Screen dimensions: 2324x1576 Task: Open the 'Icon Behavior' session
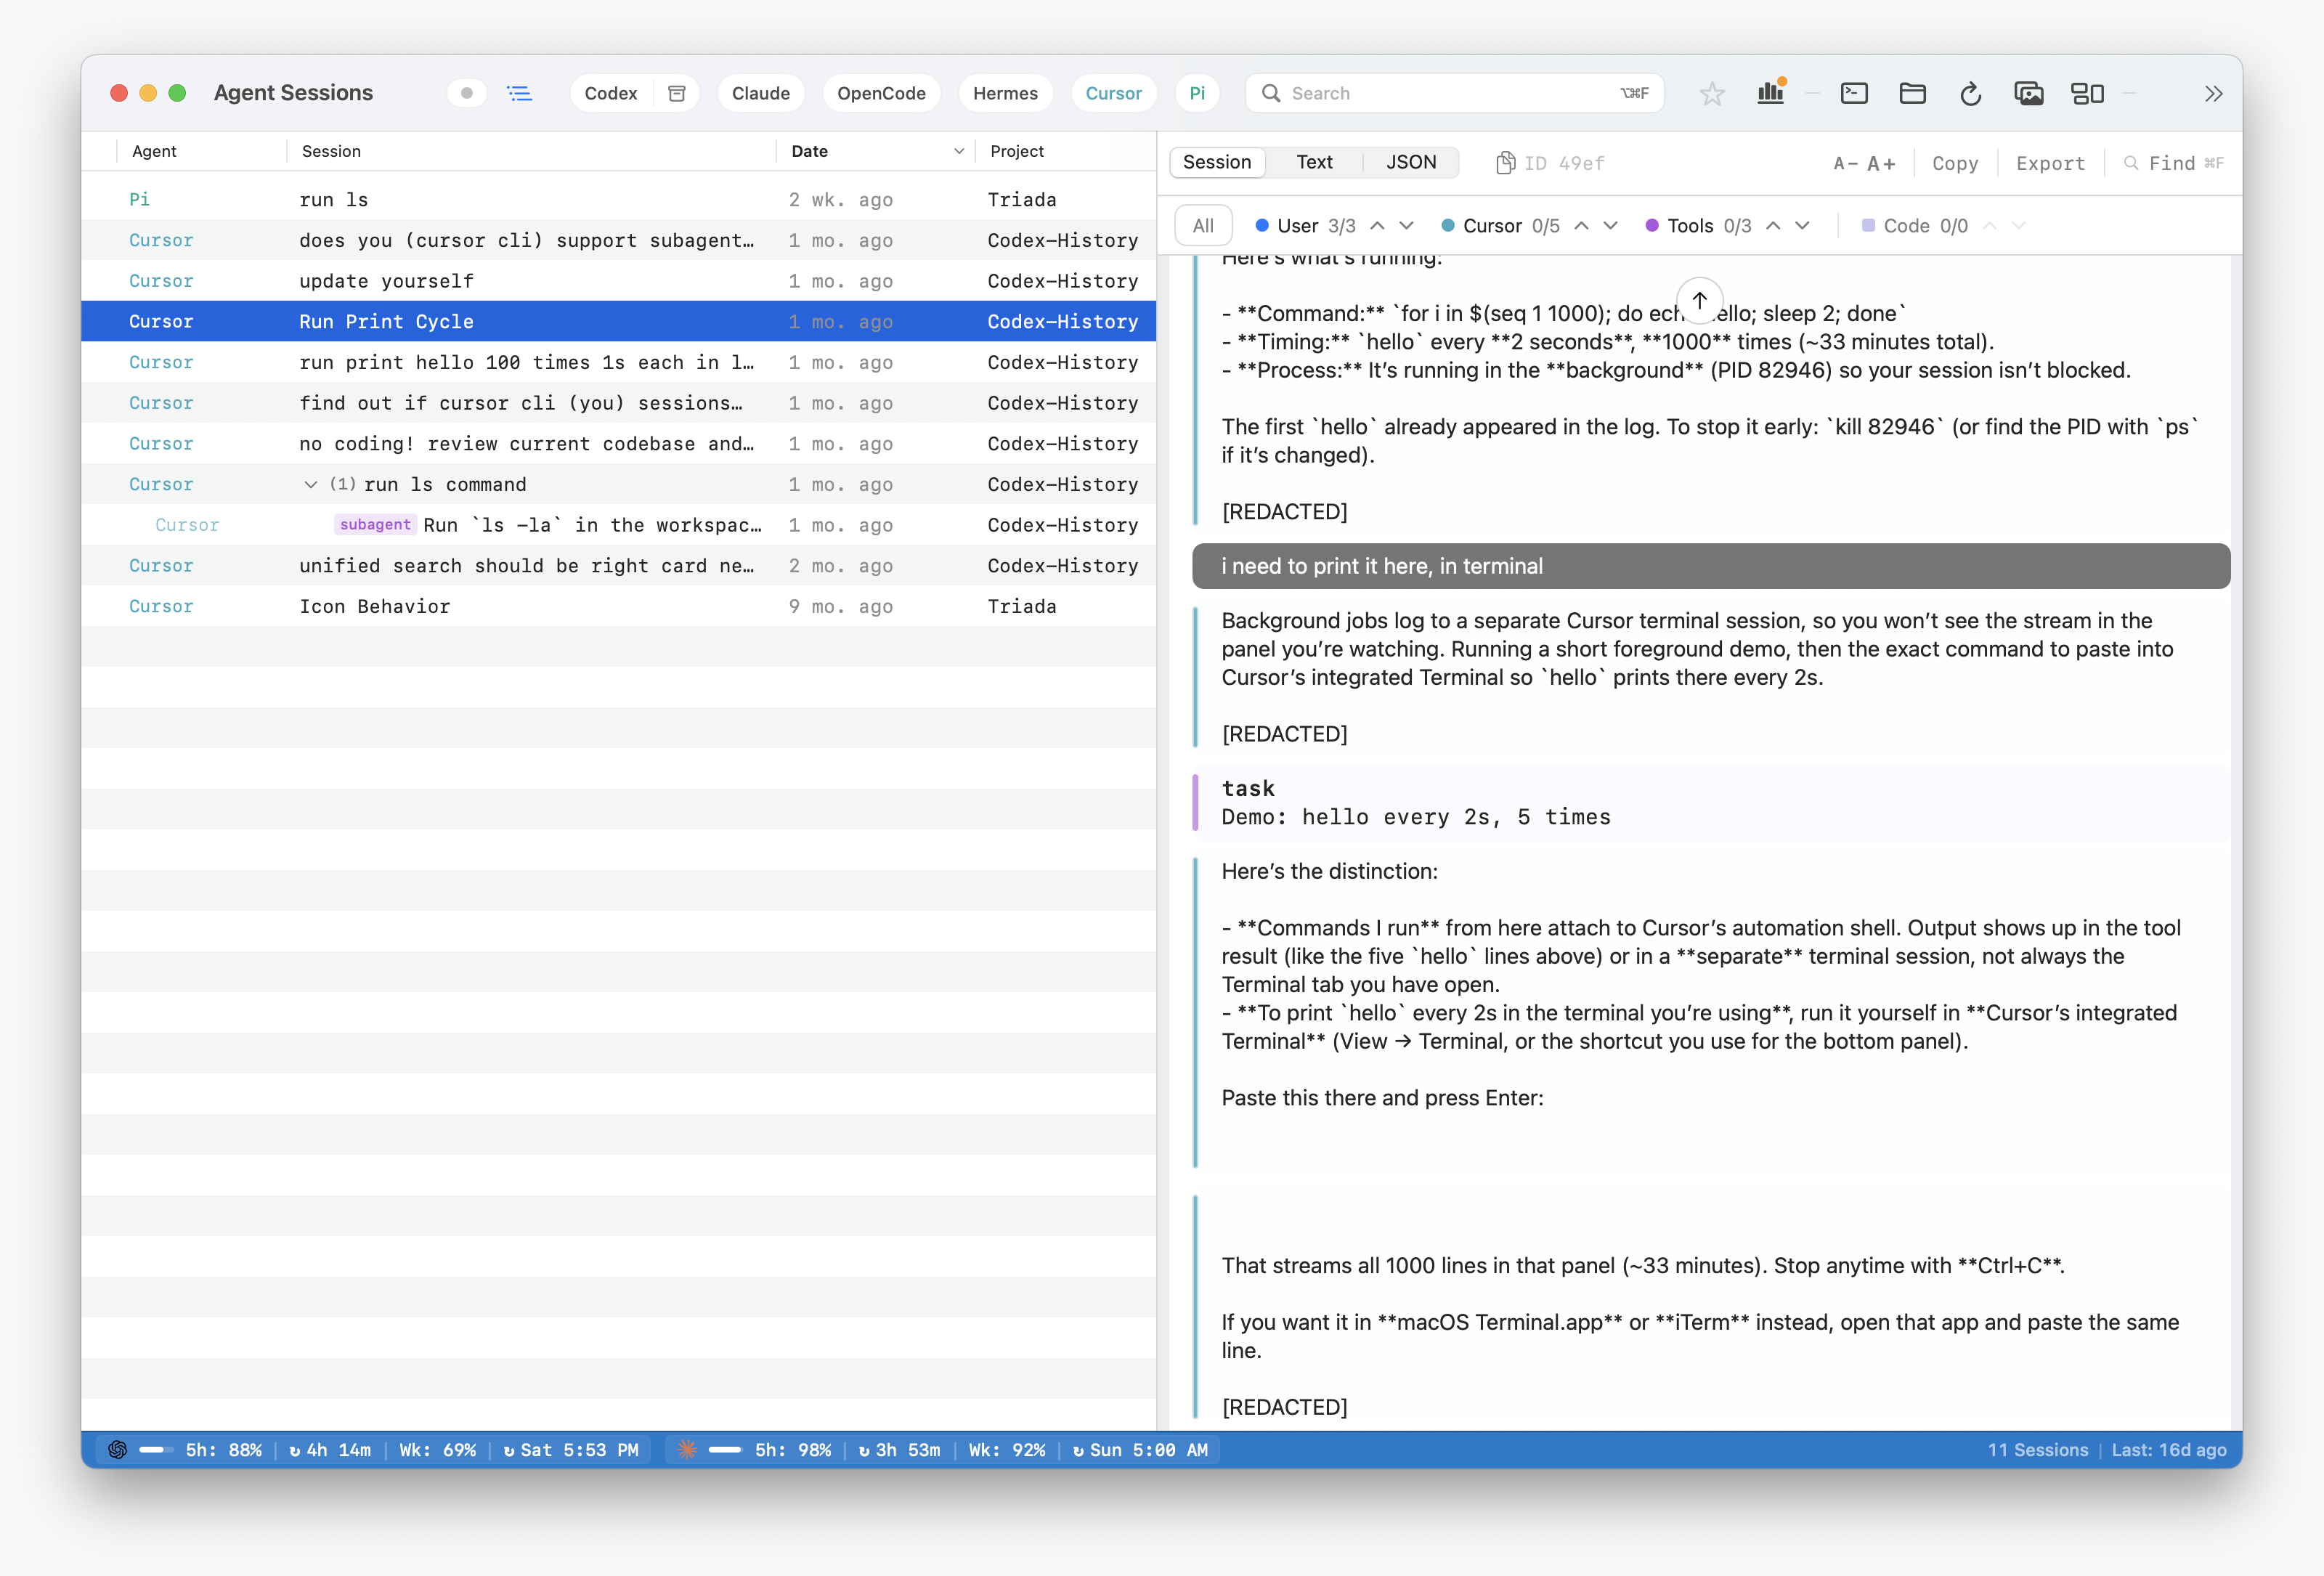point(619,607)
